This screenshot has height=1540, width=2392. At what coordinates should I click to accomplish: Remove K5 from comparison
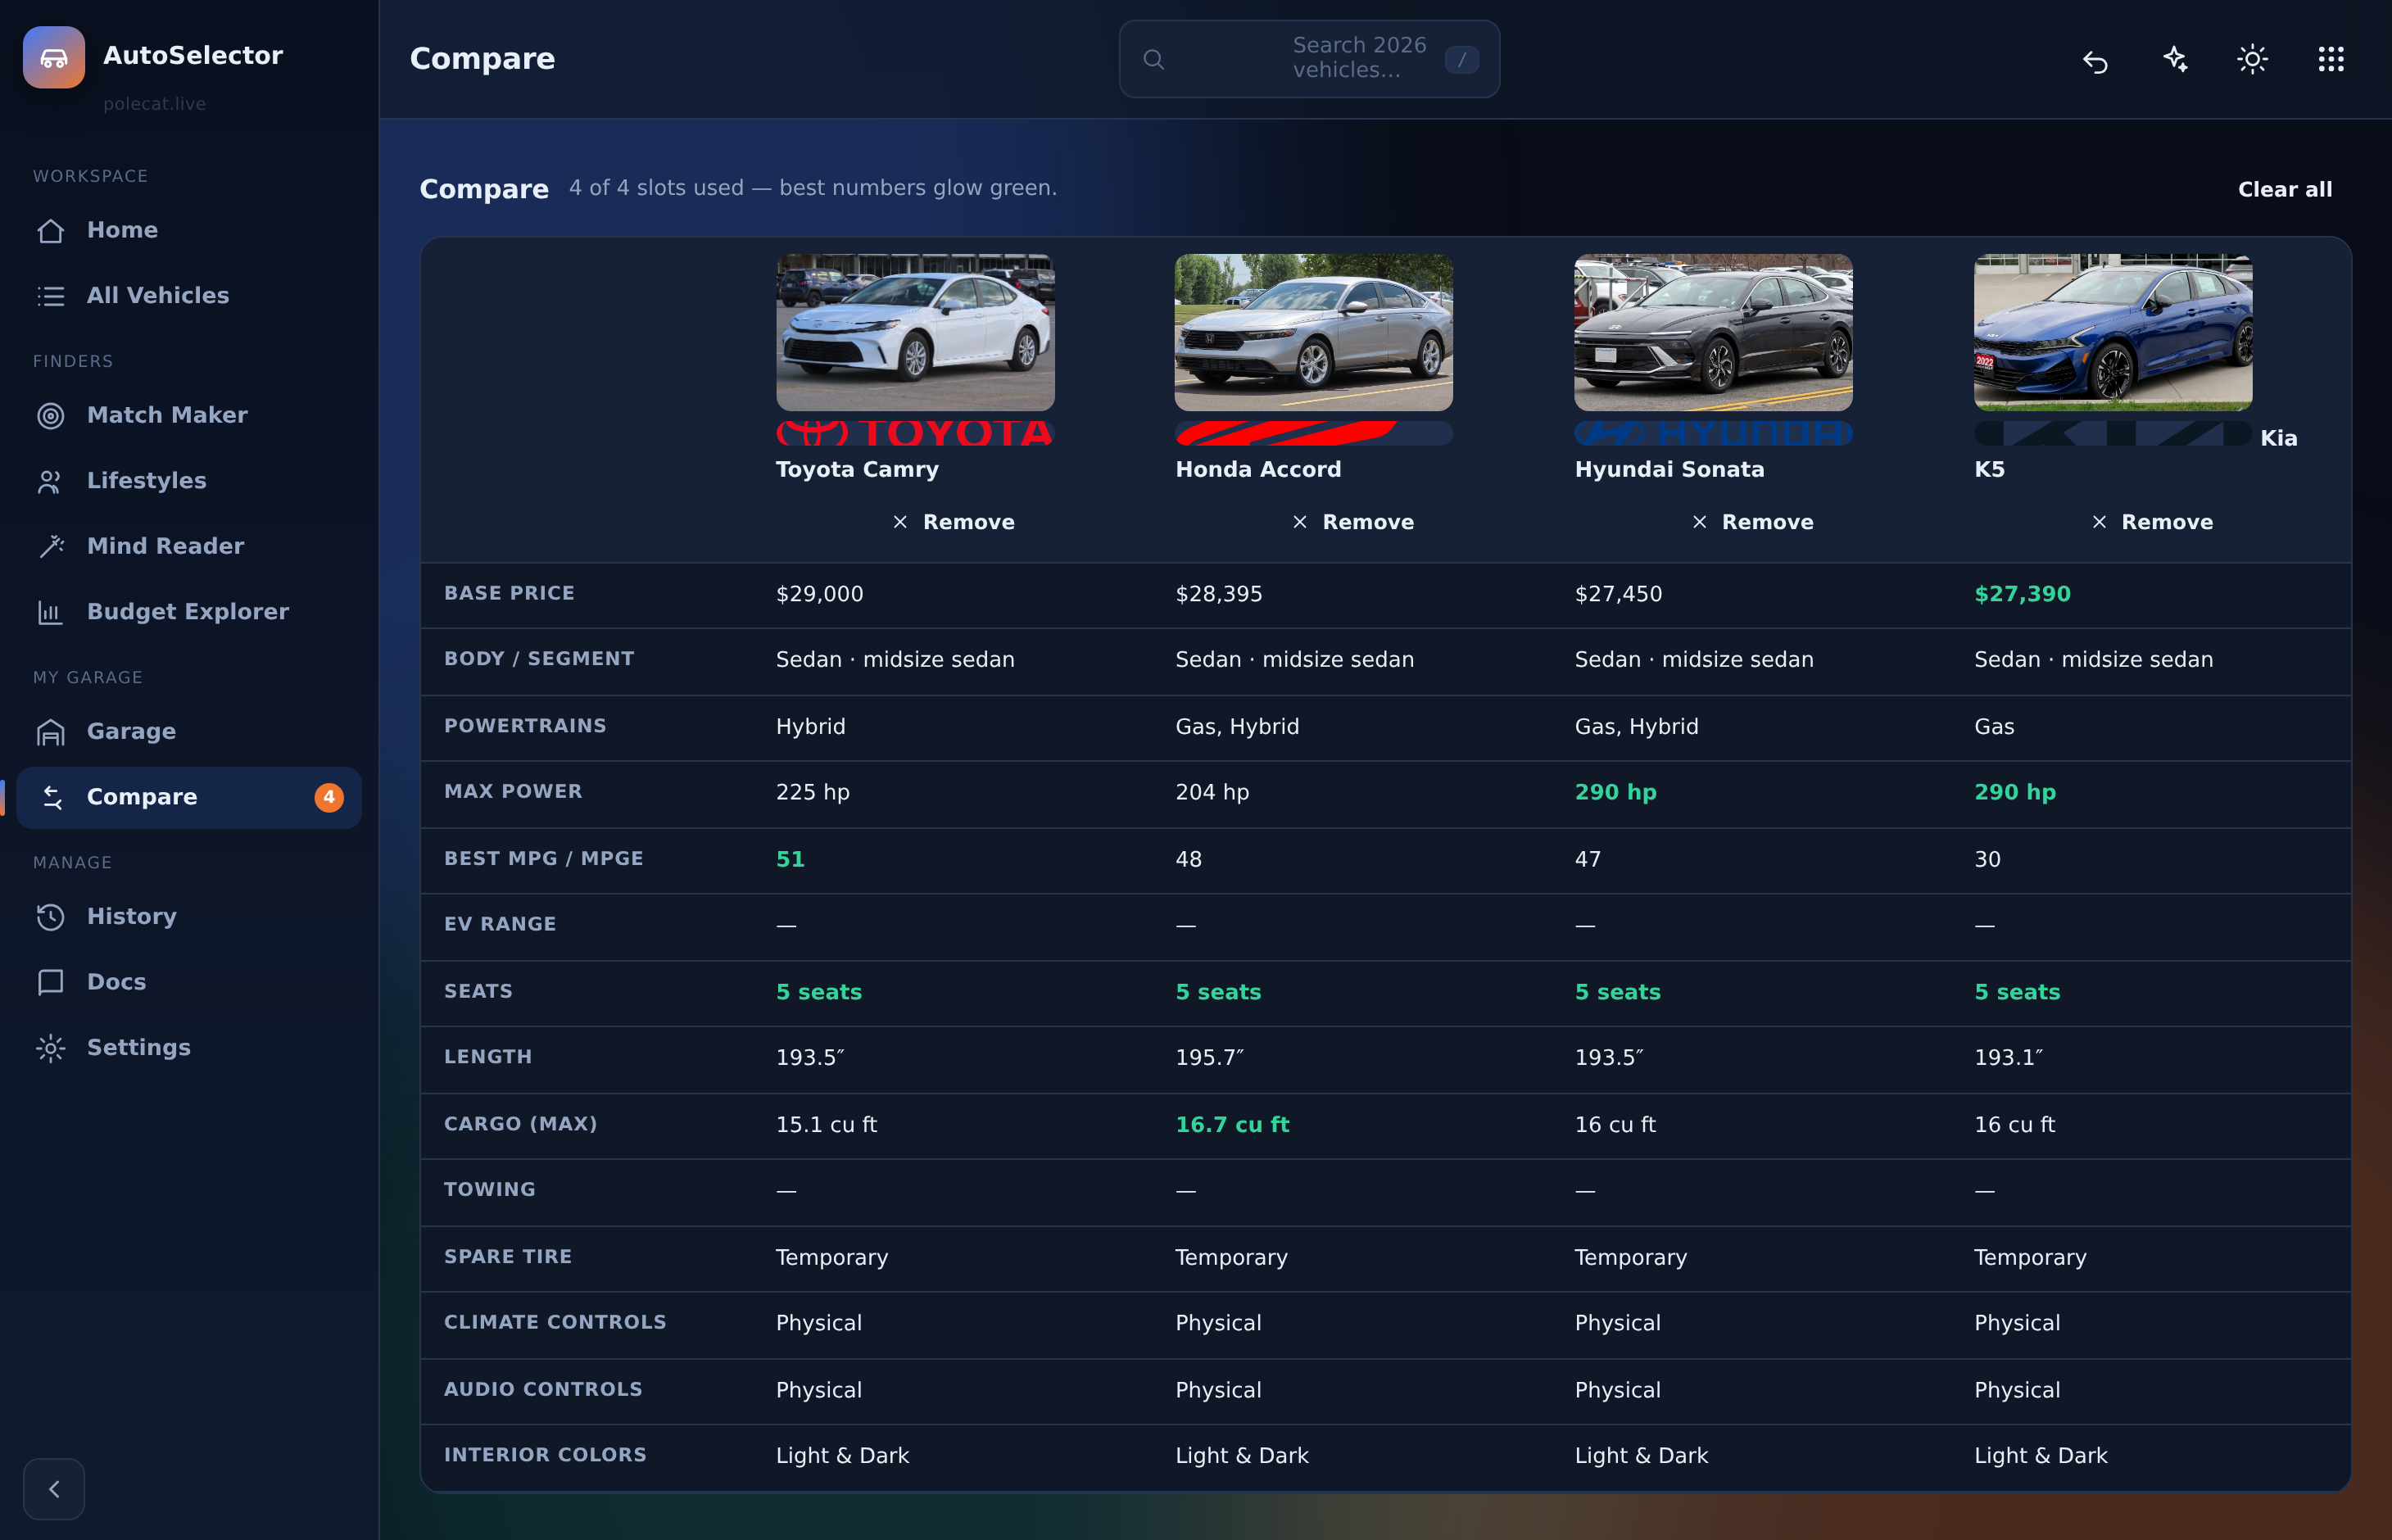[x=2152, y=522]
